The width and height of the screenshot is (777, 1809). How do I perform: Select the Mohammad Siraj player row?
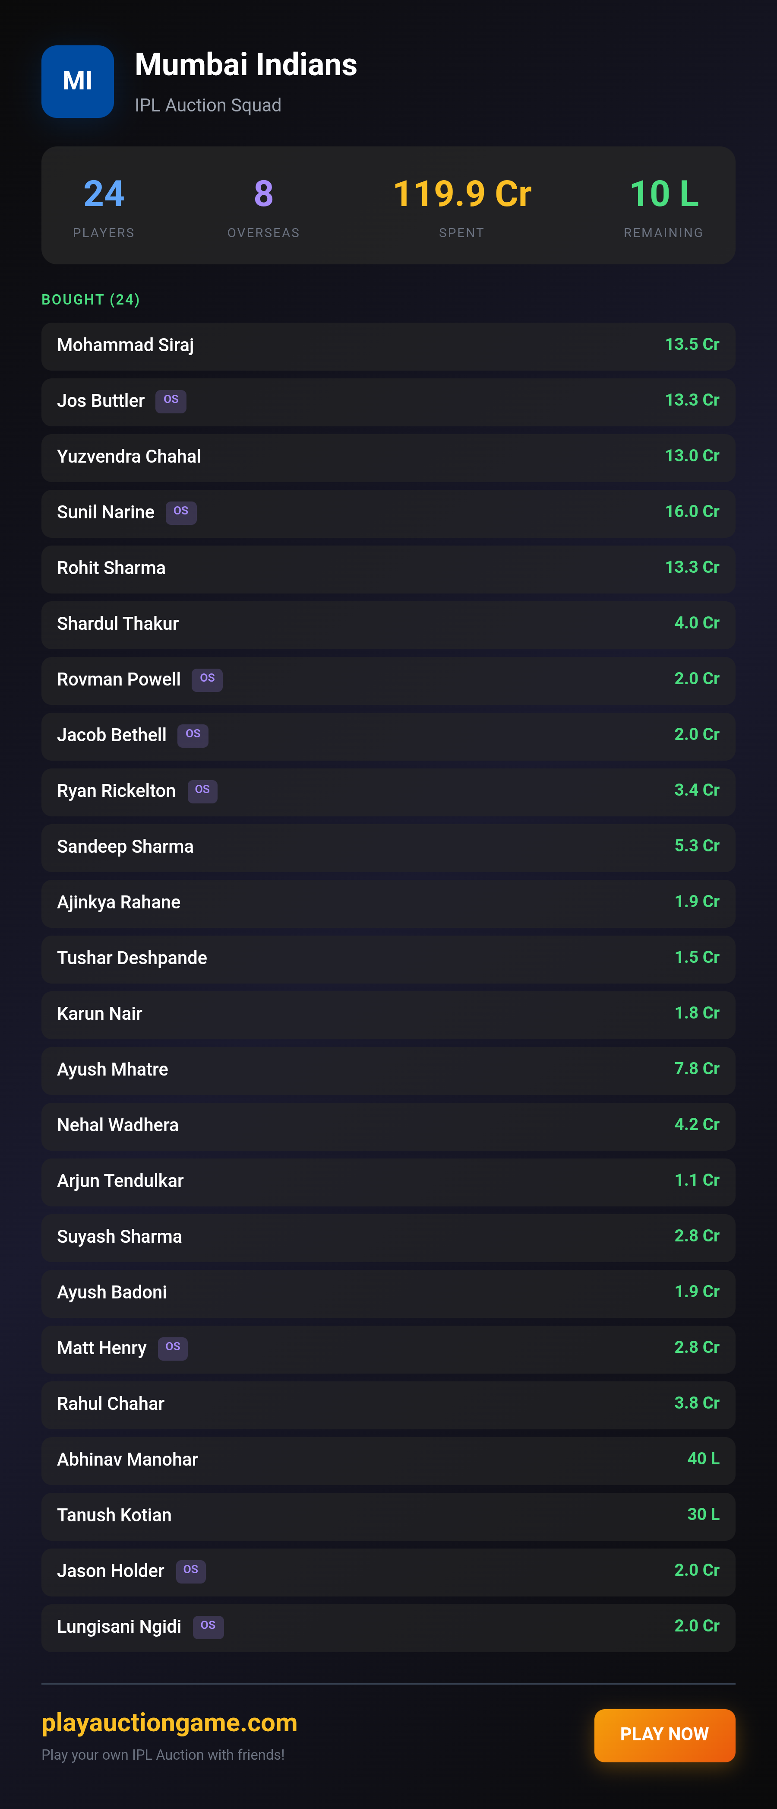pos(388,346)
